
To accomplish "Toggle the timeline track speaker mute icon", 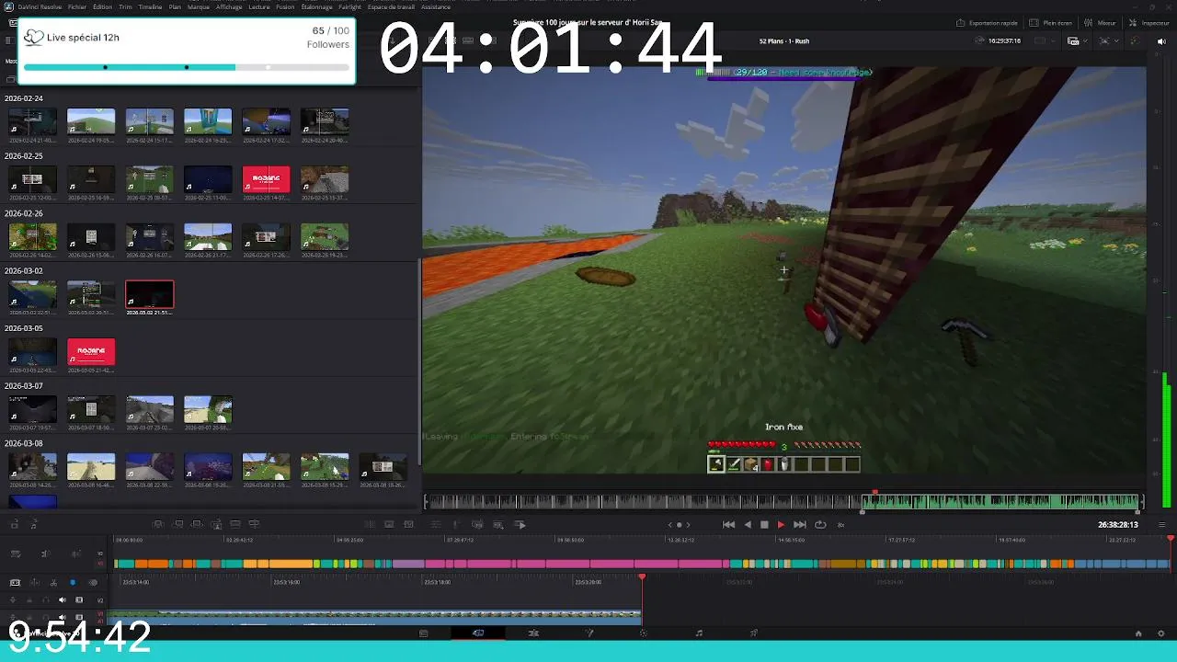I will tap(63, 599).
